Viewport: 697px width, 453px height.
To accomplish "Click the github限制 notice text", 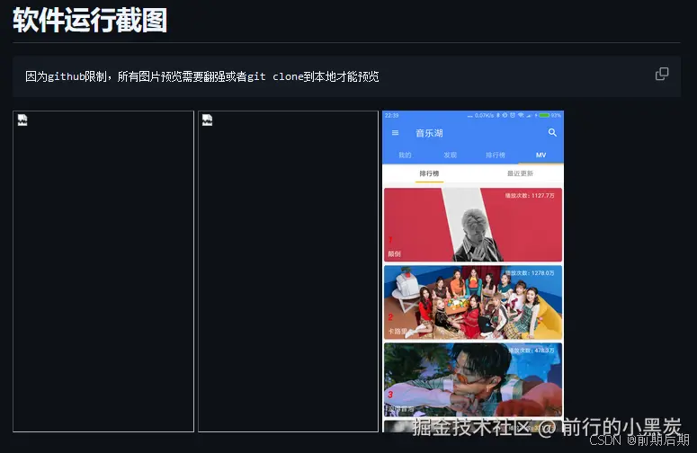I will tap(202, 76).
